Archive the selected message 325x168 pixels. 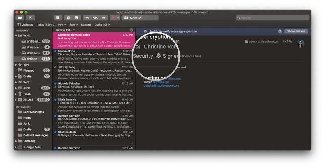click(x=58, y=18)
